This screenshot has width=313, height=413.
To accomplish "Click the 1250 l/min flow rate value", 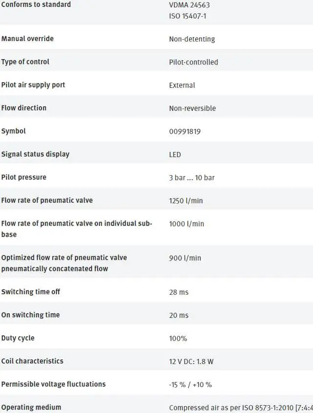I will tap(186, 201).
